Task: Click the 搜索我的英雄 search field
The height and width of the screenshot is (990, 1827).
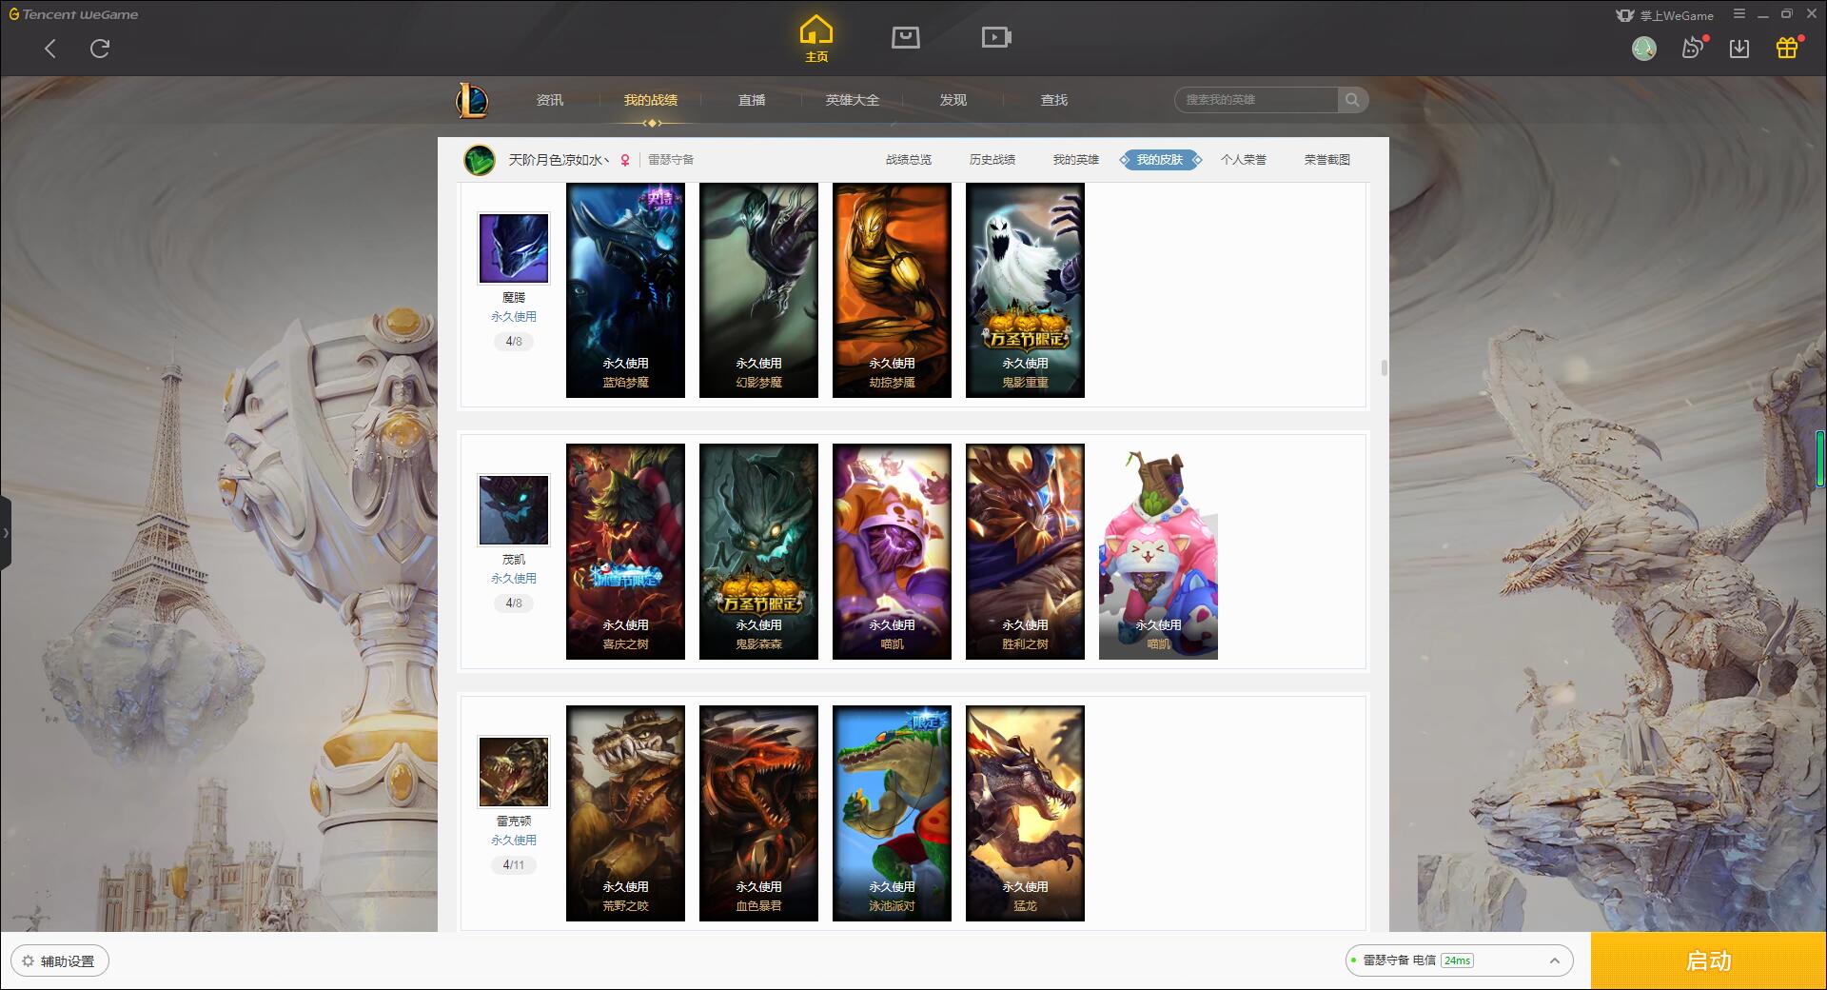Action: 1257,100
